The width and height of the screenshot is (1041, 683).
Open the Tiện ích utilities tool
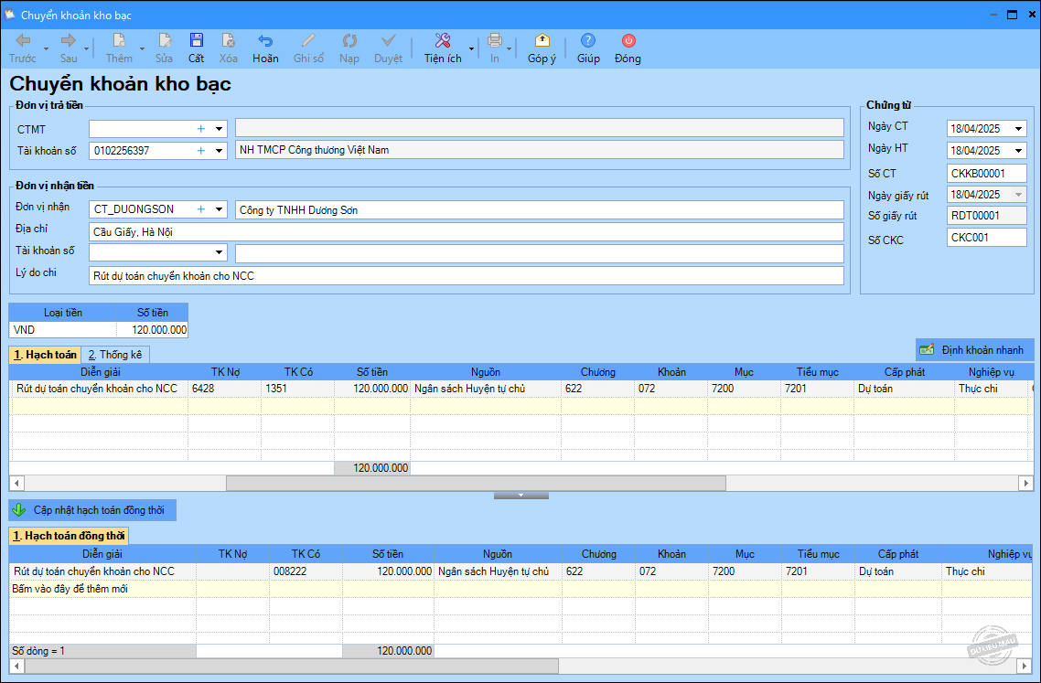pos(443,48)
